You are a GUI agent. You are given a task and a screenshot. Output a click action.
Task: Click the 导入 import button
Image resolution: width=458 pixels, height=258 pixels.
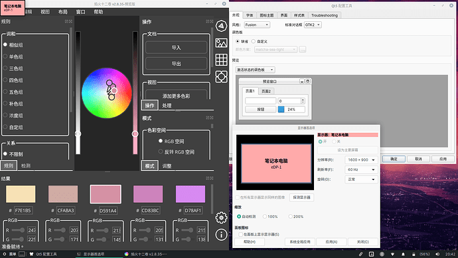176,47
